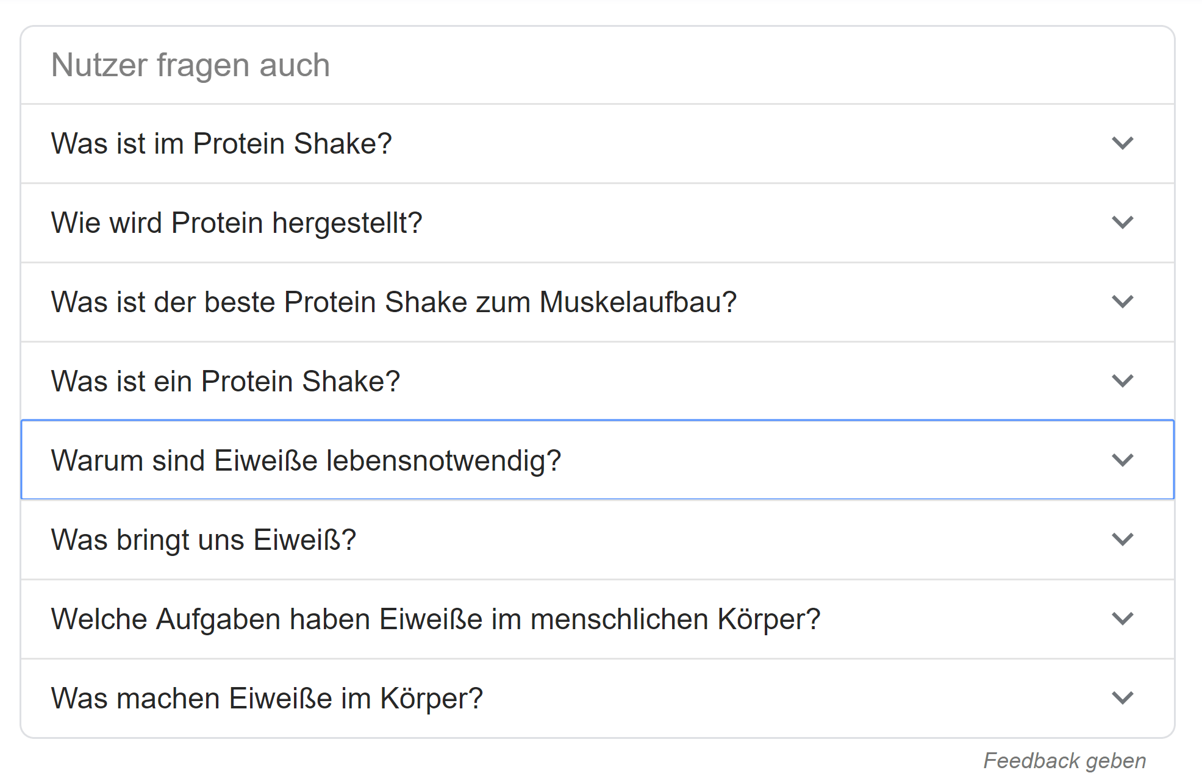Click chevron beside the Muskelaufbau question
1202x784 pixels.
1122,302
